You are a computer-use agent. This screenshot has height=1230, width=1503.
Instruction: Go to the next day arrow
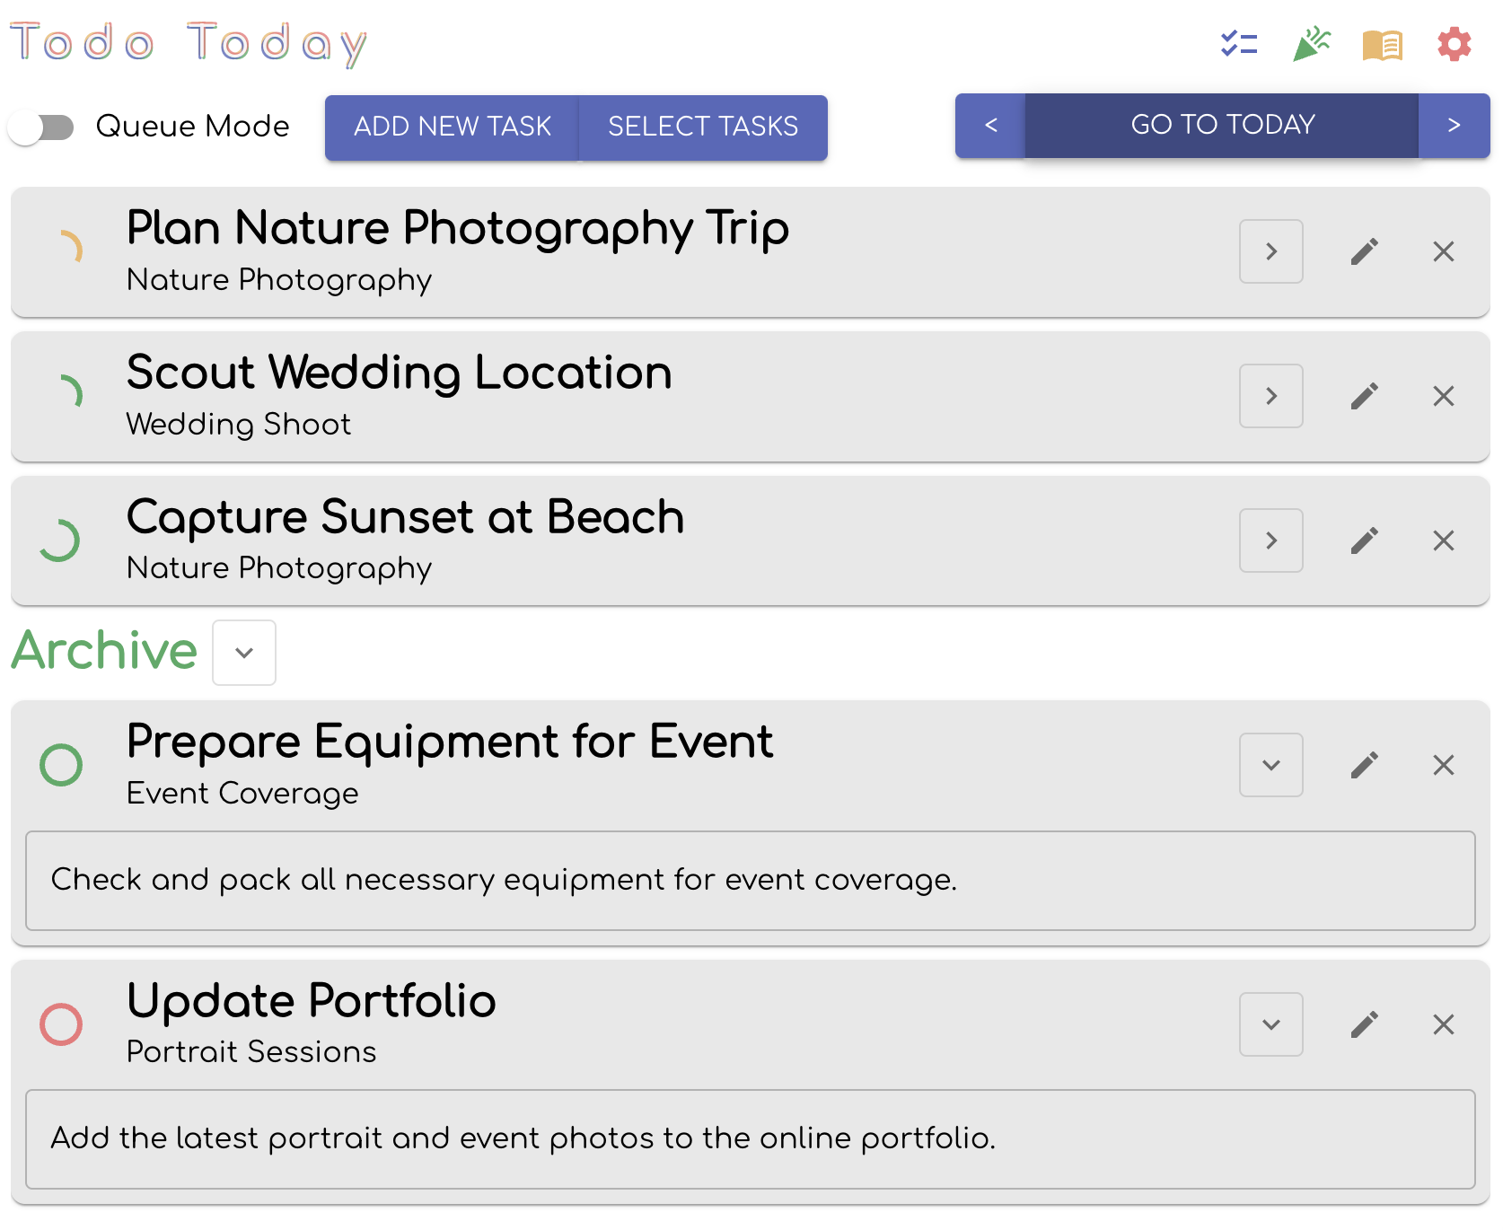click(x=1455, y=126)
